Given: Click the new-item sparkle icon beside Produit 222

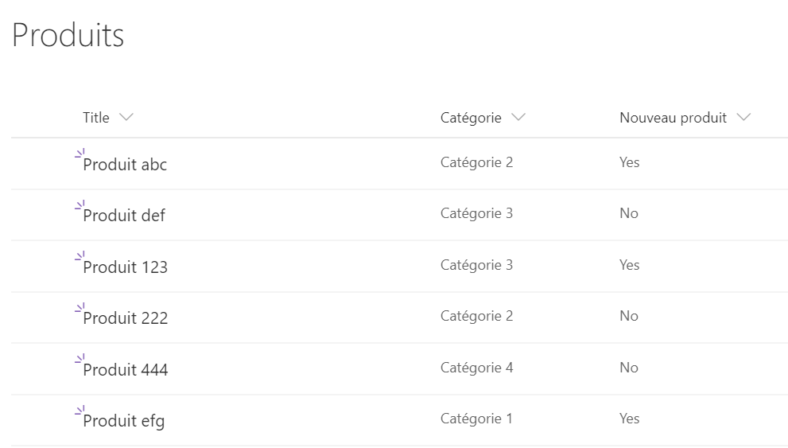Looking at the screenshot, I should [80, 307].
